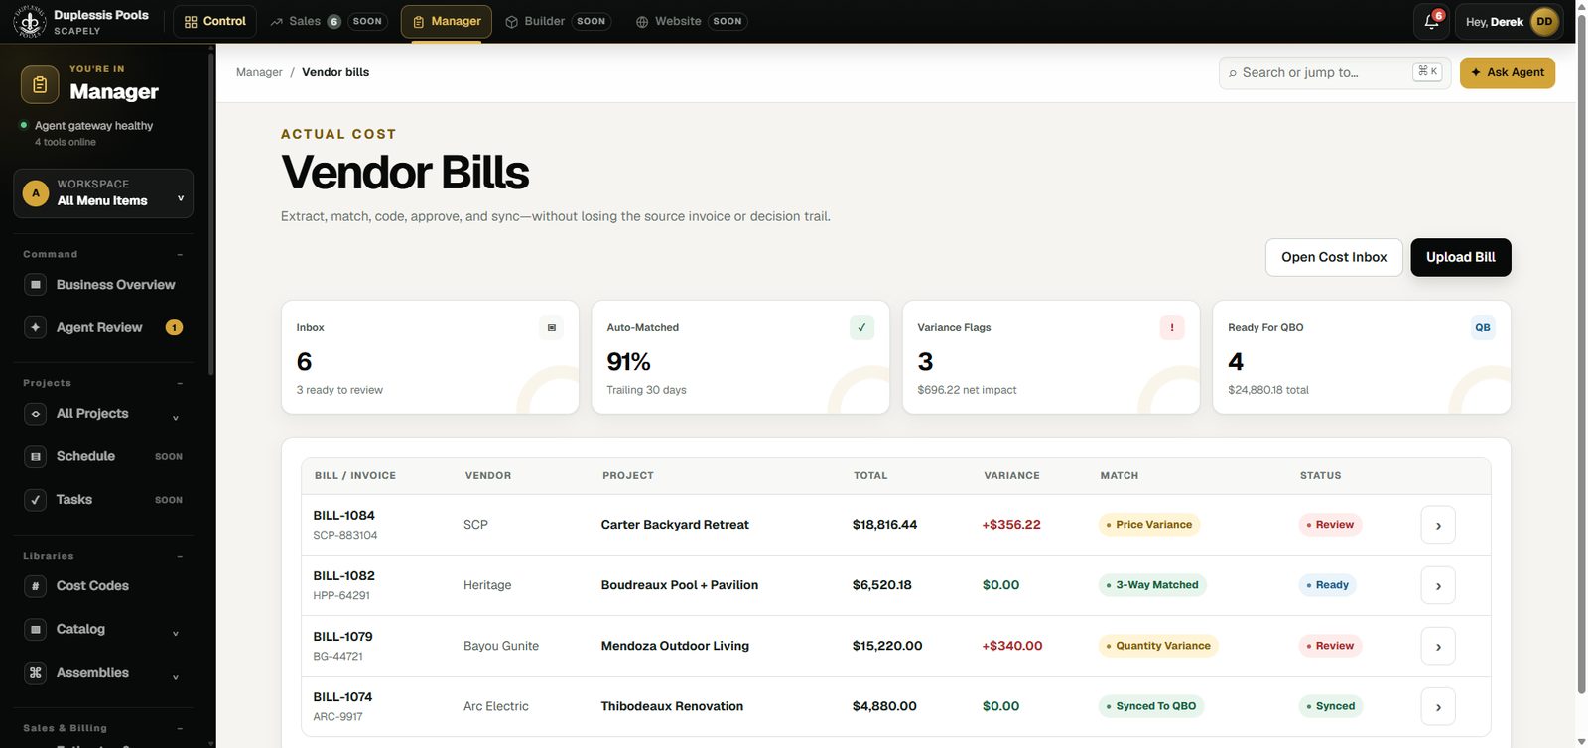Image resolution: width=1588 pixels, height=748 pixels.
Task: Open the notifications bell icon
Action: [1431, 21]
